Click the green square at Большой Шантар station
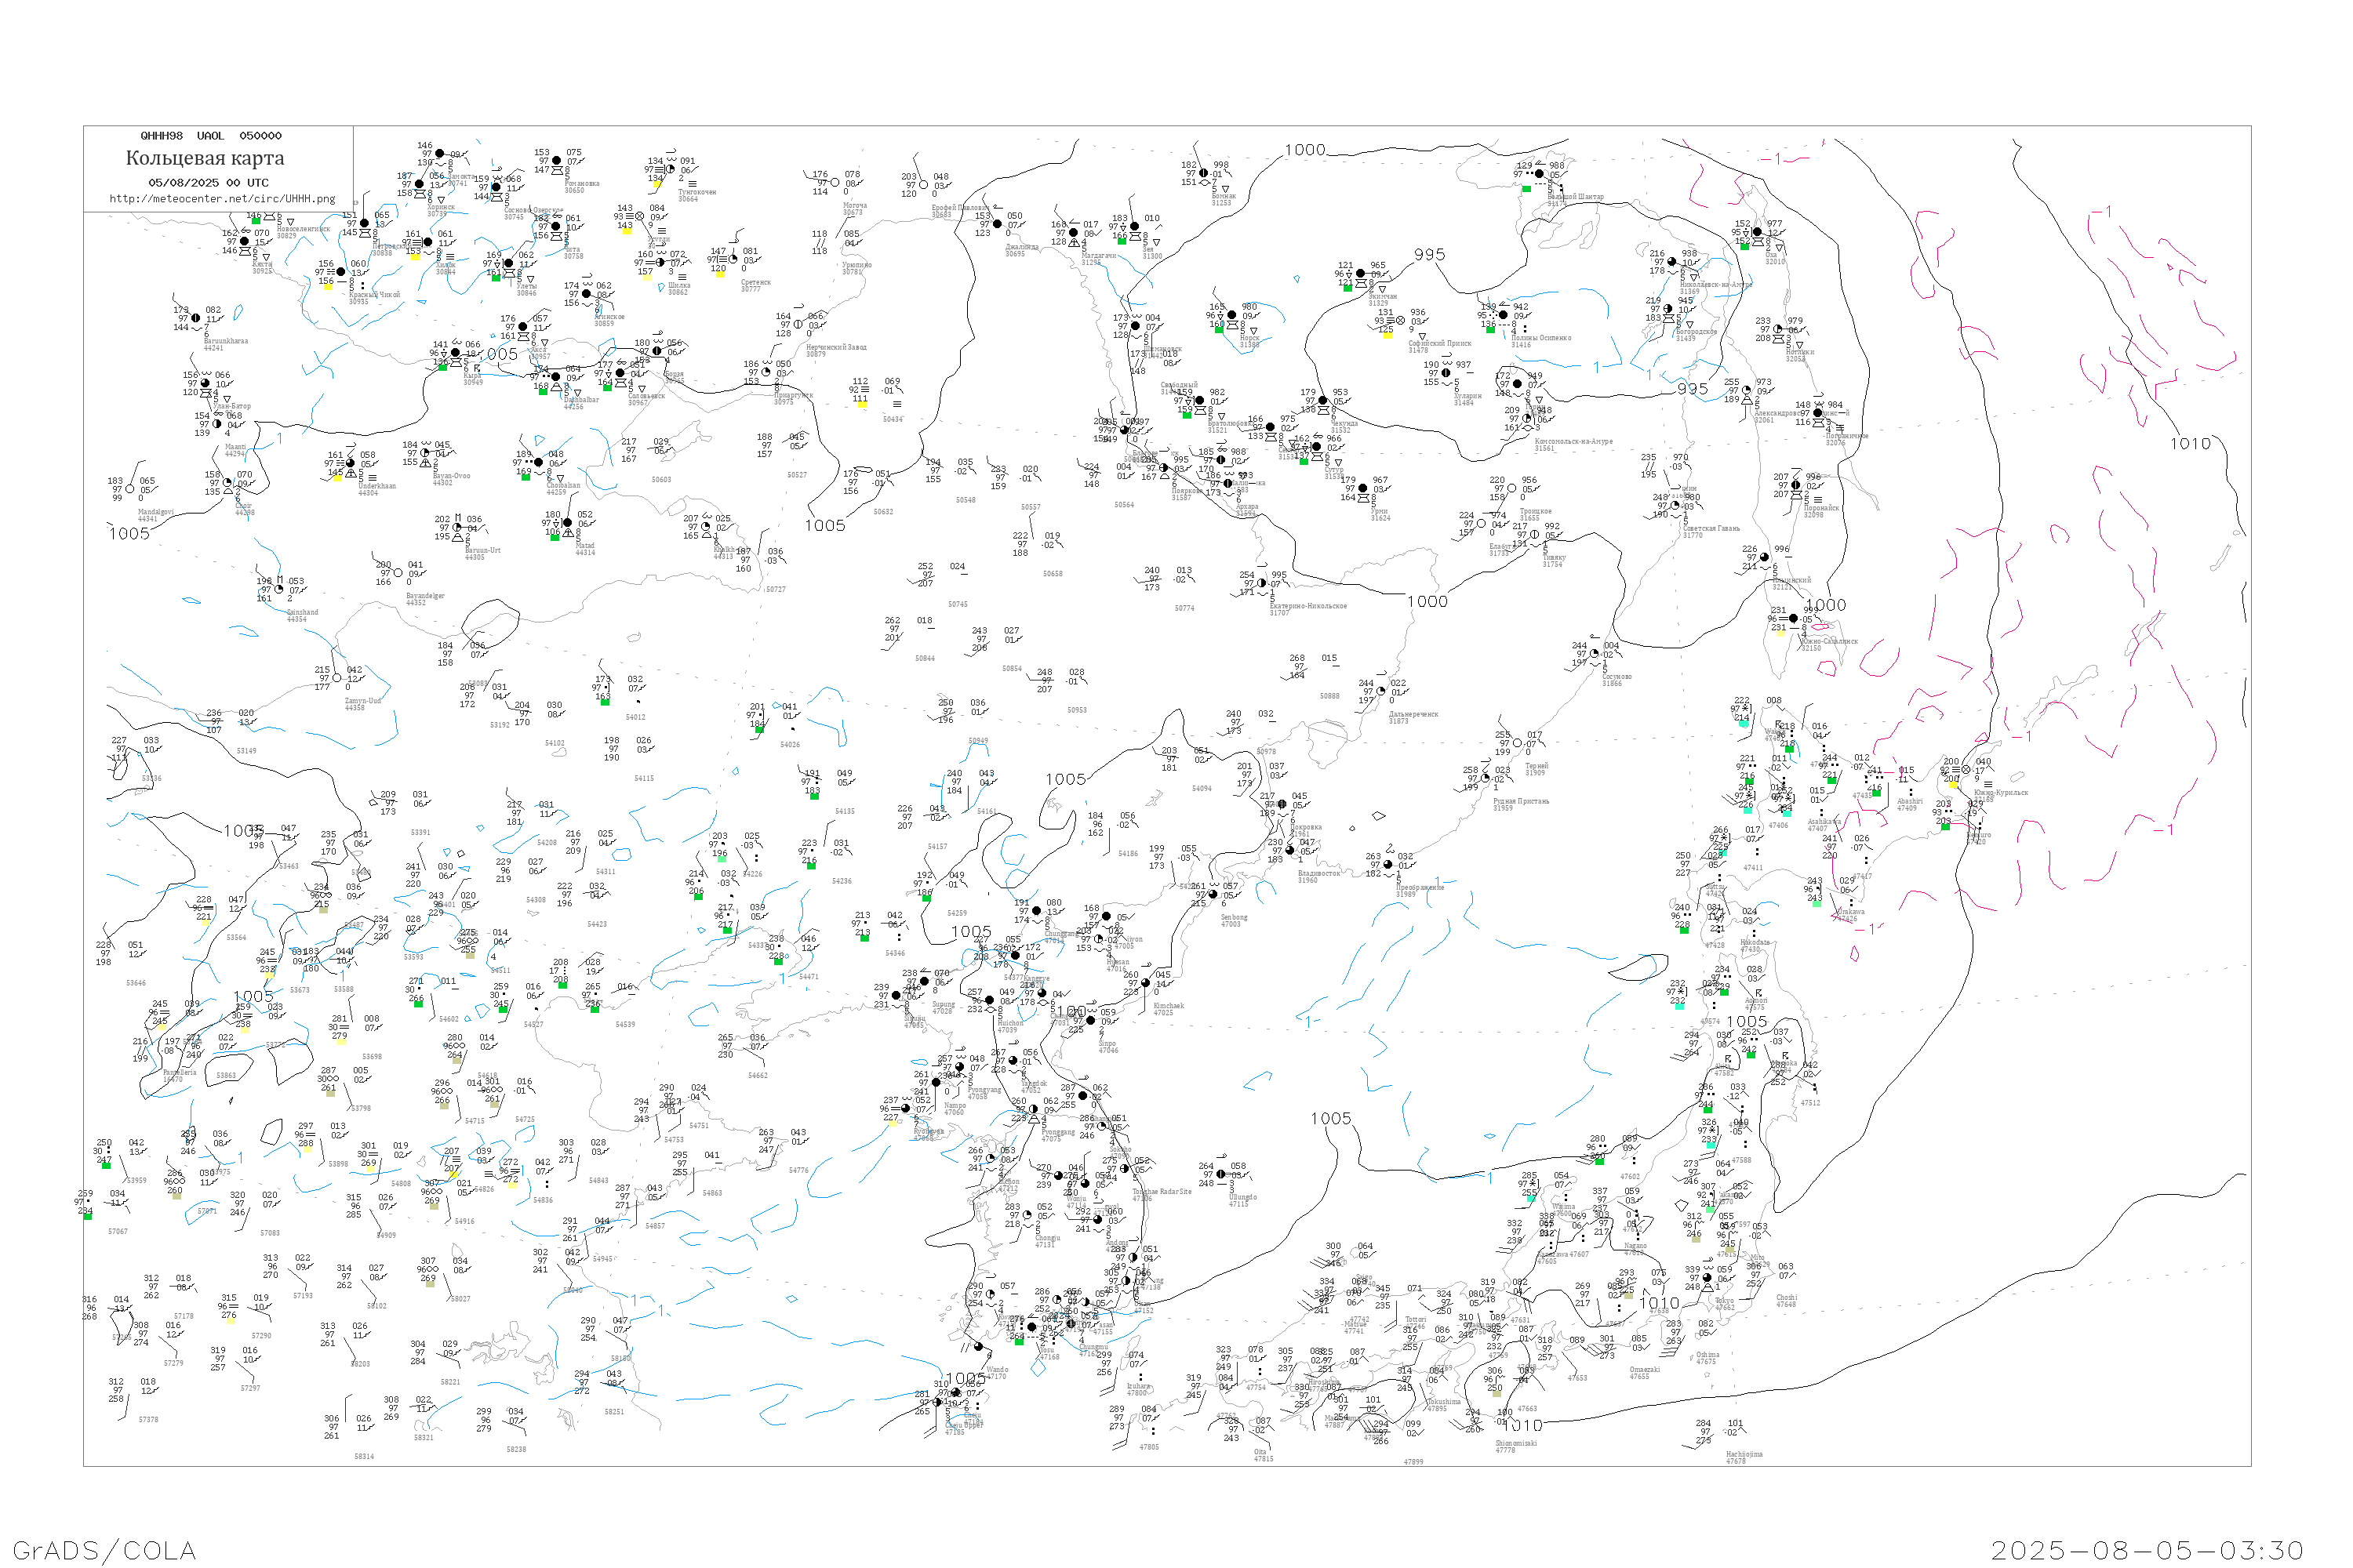 (1526, 188)
